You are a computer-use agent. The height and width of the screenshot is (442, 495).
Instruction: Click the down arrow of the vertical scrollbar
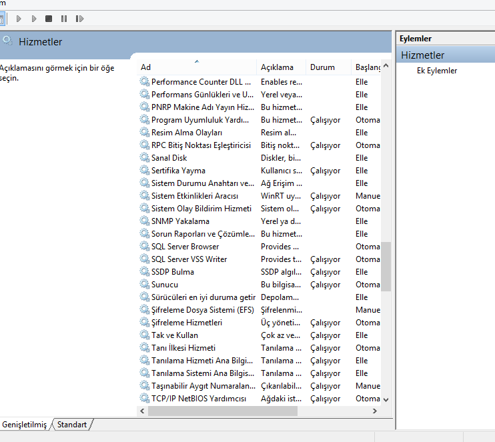[x=385, y=399]
